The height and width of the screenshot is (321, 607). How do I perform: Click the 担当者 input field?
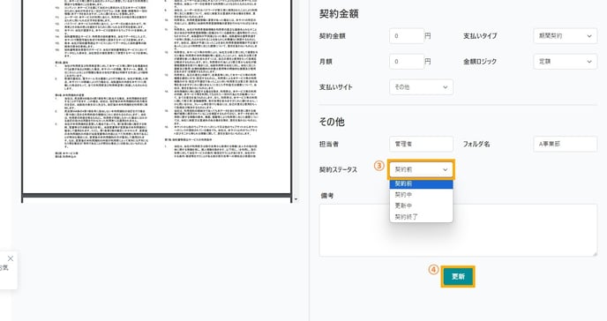pos(421,144)
